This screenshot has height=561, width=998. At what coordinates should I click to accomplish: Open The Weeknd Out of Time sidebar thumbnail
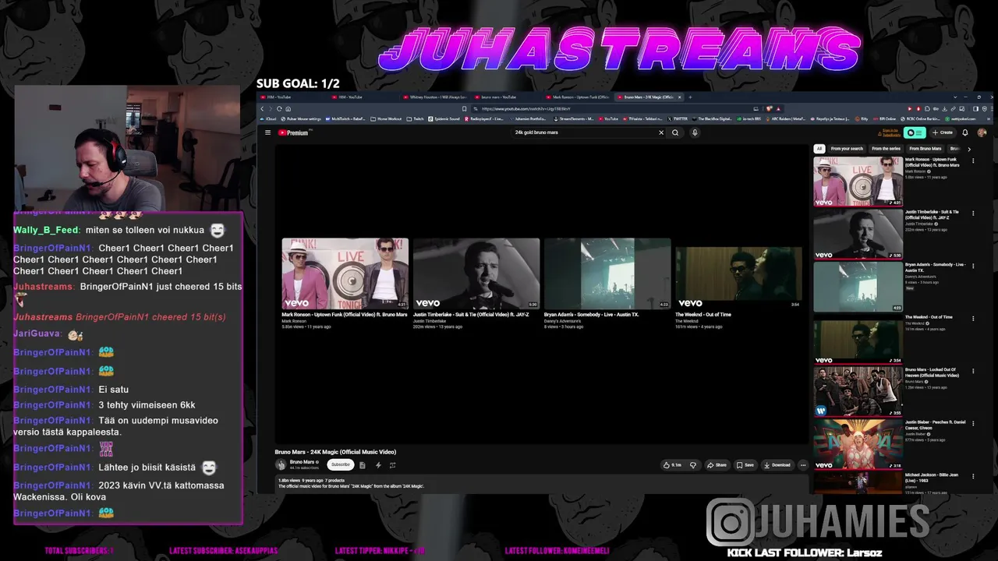(858, 339)
